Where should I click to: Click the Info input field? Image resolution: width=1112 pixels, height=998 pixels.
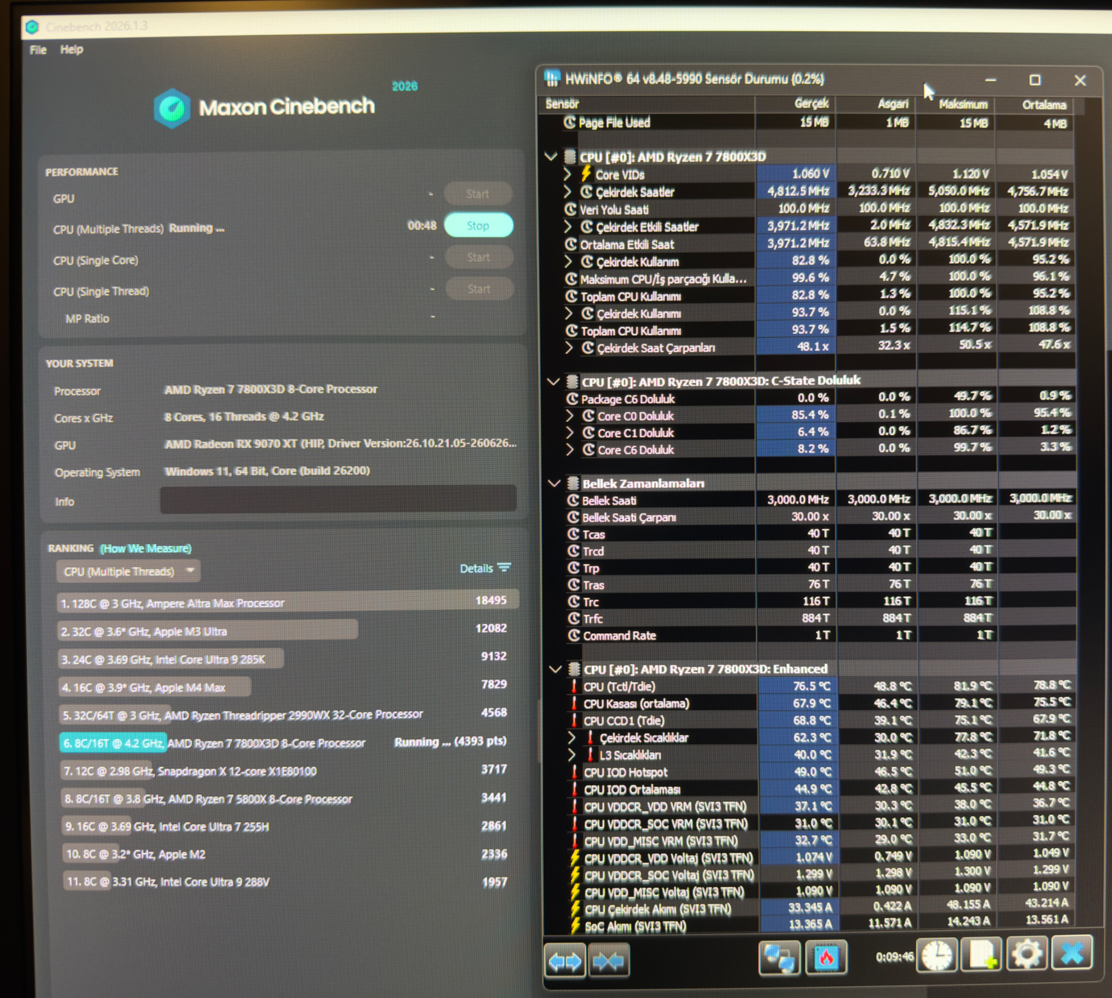click(x=338, y=499)
